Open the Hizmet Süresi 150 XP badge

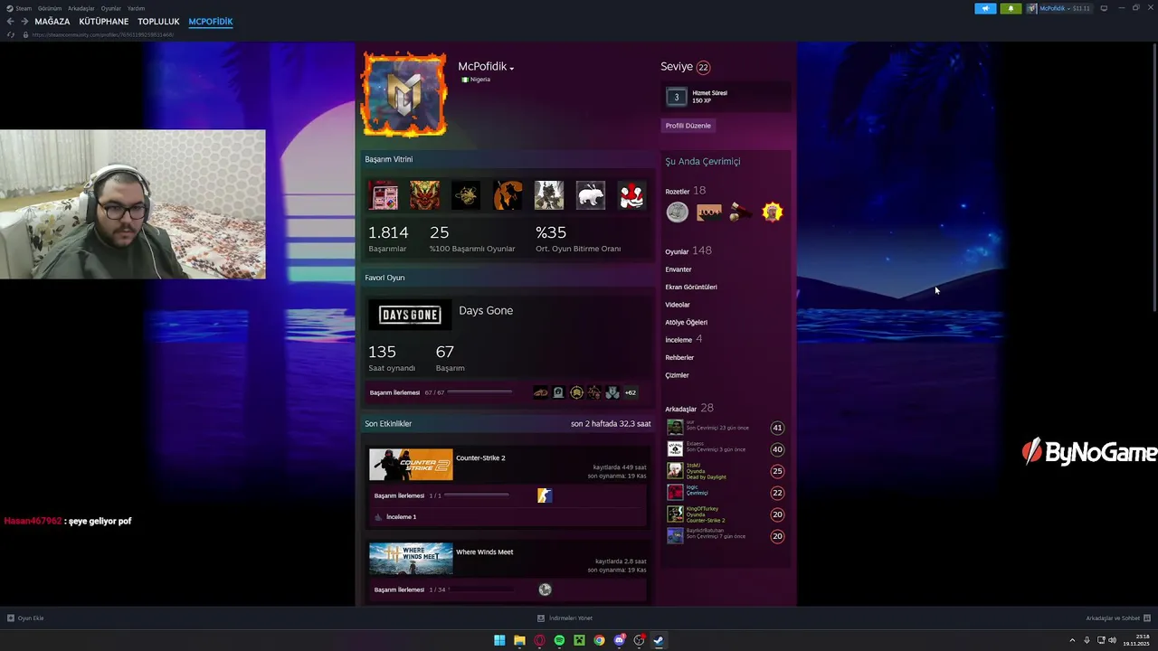click(726, 97)
